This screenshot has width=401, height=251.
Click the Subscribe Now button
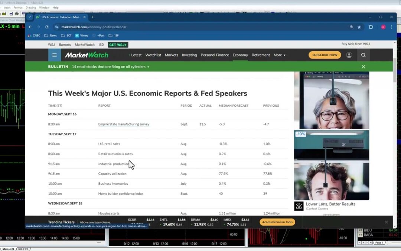pyautogui.click(x=325, y=55)
